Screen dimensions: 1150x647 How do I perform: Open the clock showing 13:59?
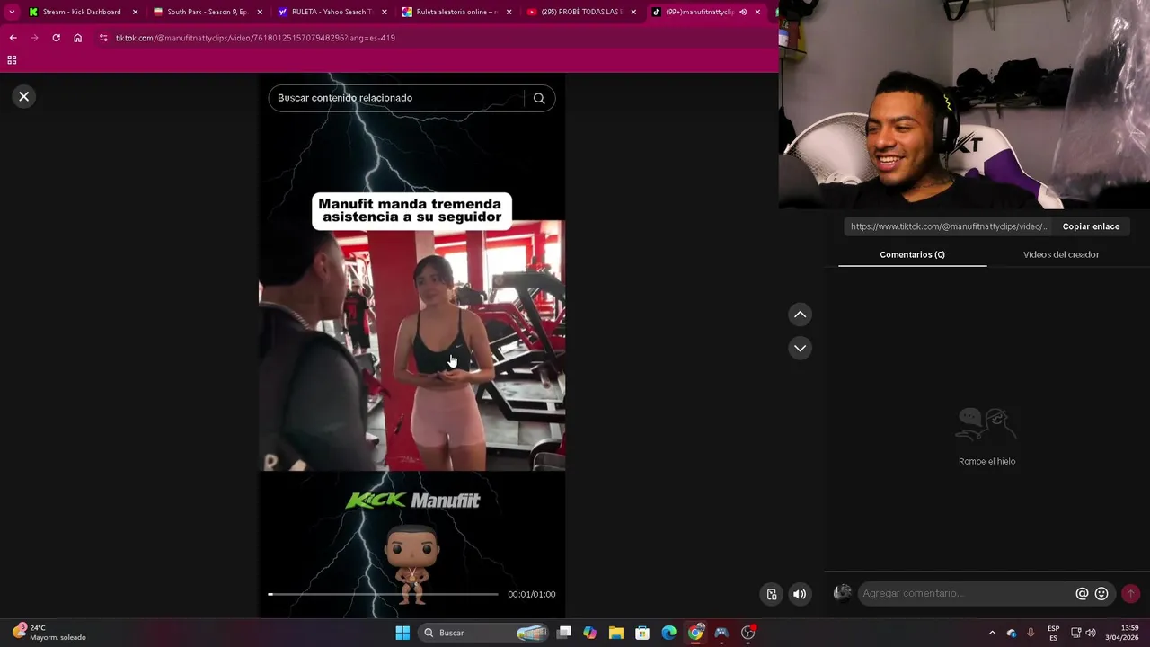[1122, 633]
